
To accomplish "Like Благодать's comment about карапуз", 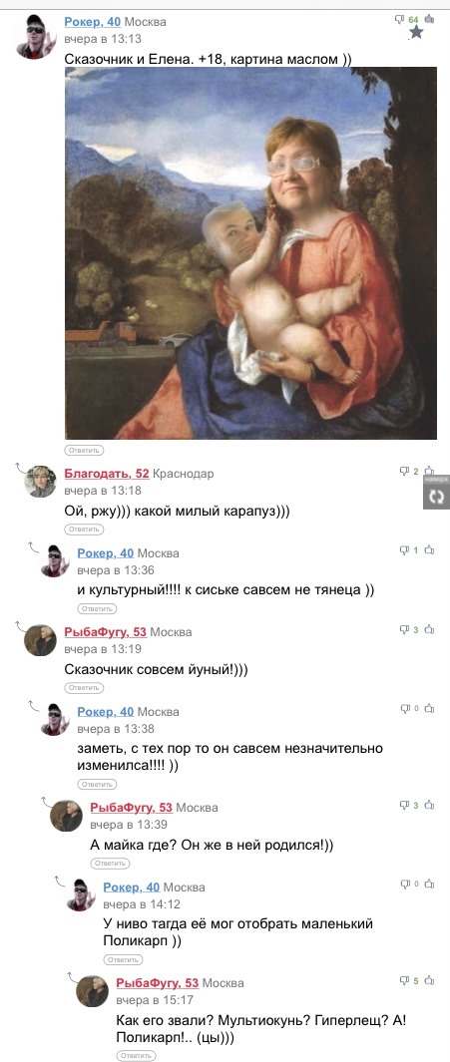I will click(x=429, y=471).
